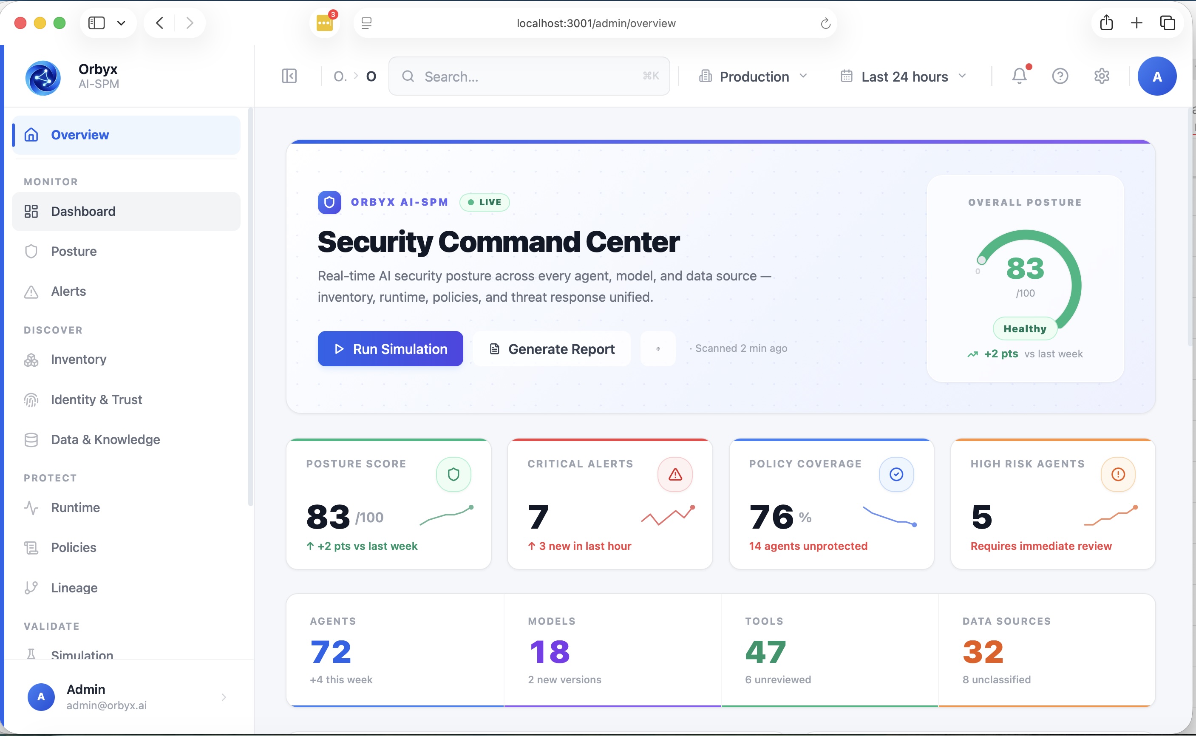Open Policies in the sidebar
1196x736 pixels.
pos(126,548)
